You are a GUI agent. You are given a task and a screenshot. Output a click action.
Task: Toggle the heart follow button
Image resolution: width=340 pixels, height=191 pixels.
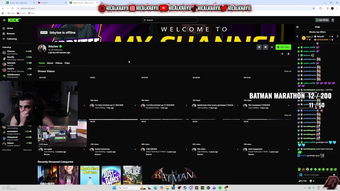click(265, 47)
